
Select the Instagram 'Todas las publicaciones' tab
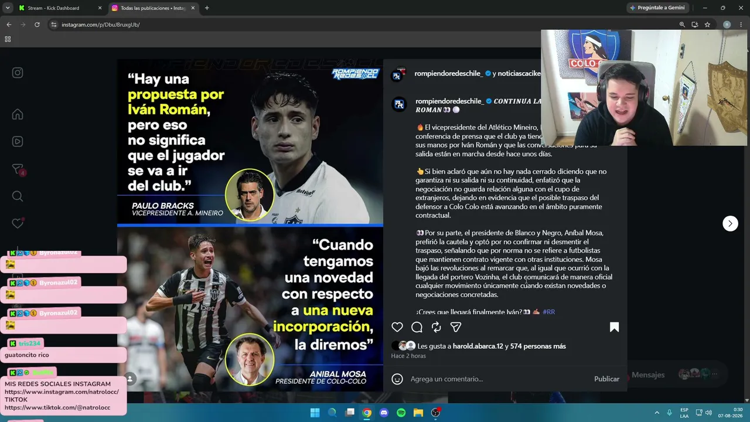pos(152,8)
